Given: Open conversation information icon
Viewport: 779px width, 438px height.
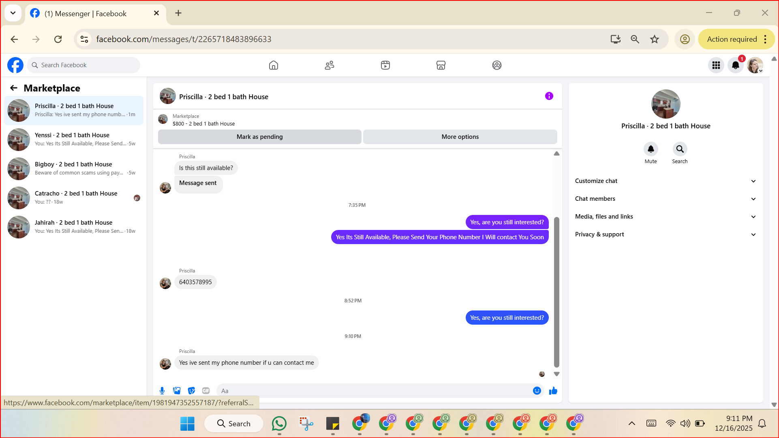Looking at the screenshot, I should 549,96.
